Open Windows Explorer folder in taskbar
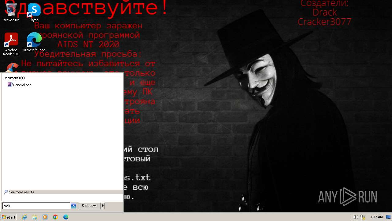 pyautogui.click(x=35, y=217)
